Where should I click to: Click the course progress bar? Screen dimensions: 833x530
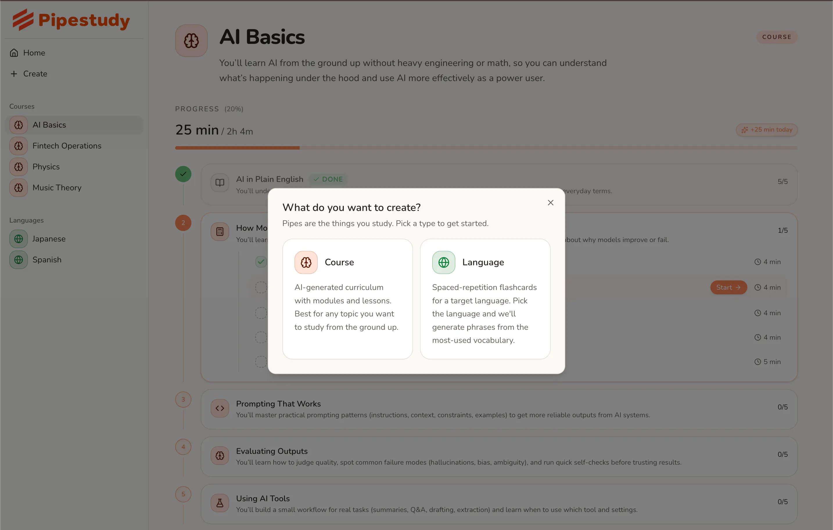(x=486, y=148)
